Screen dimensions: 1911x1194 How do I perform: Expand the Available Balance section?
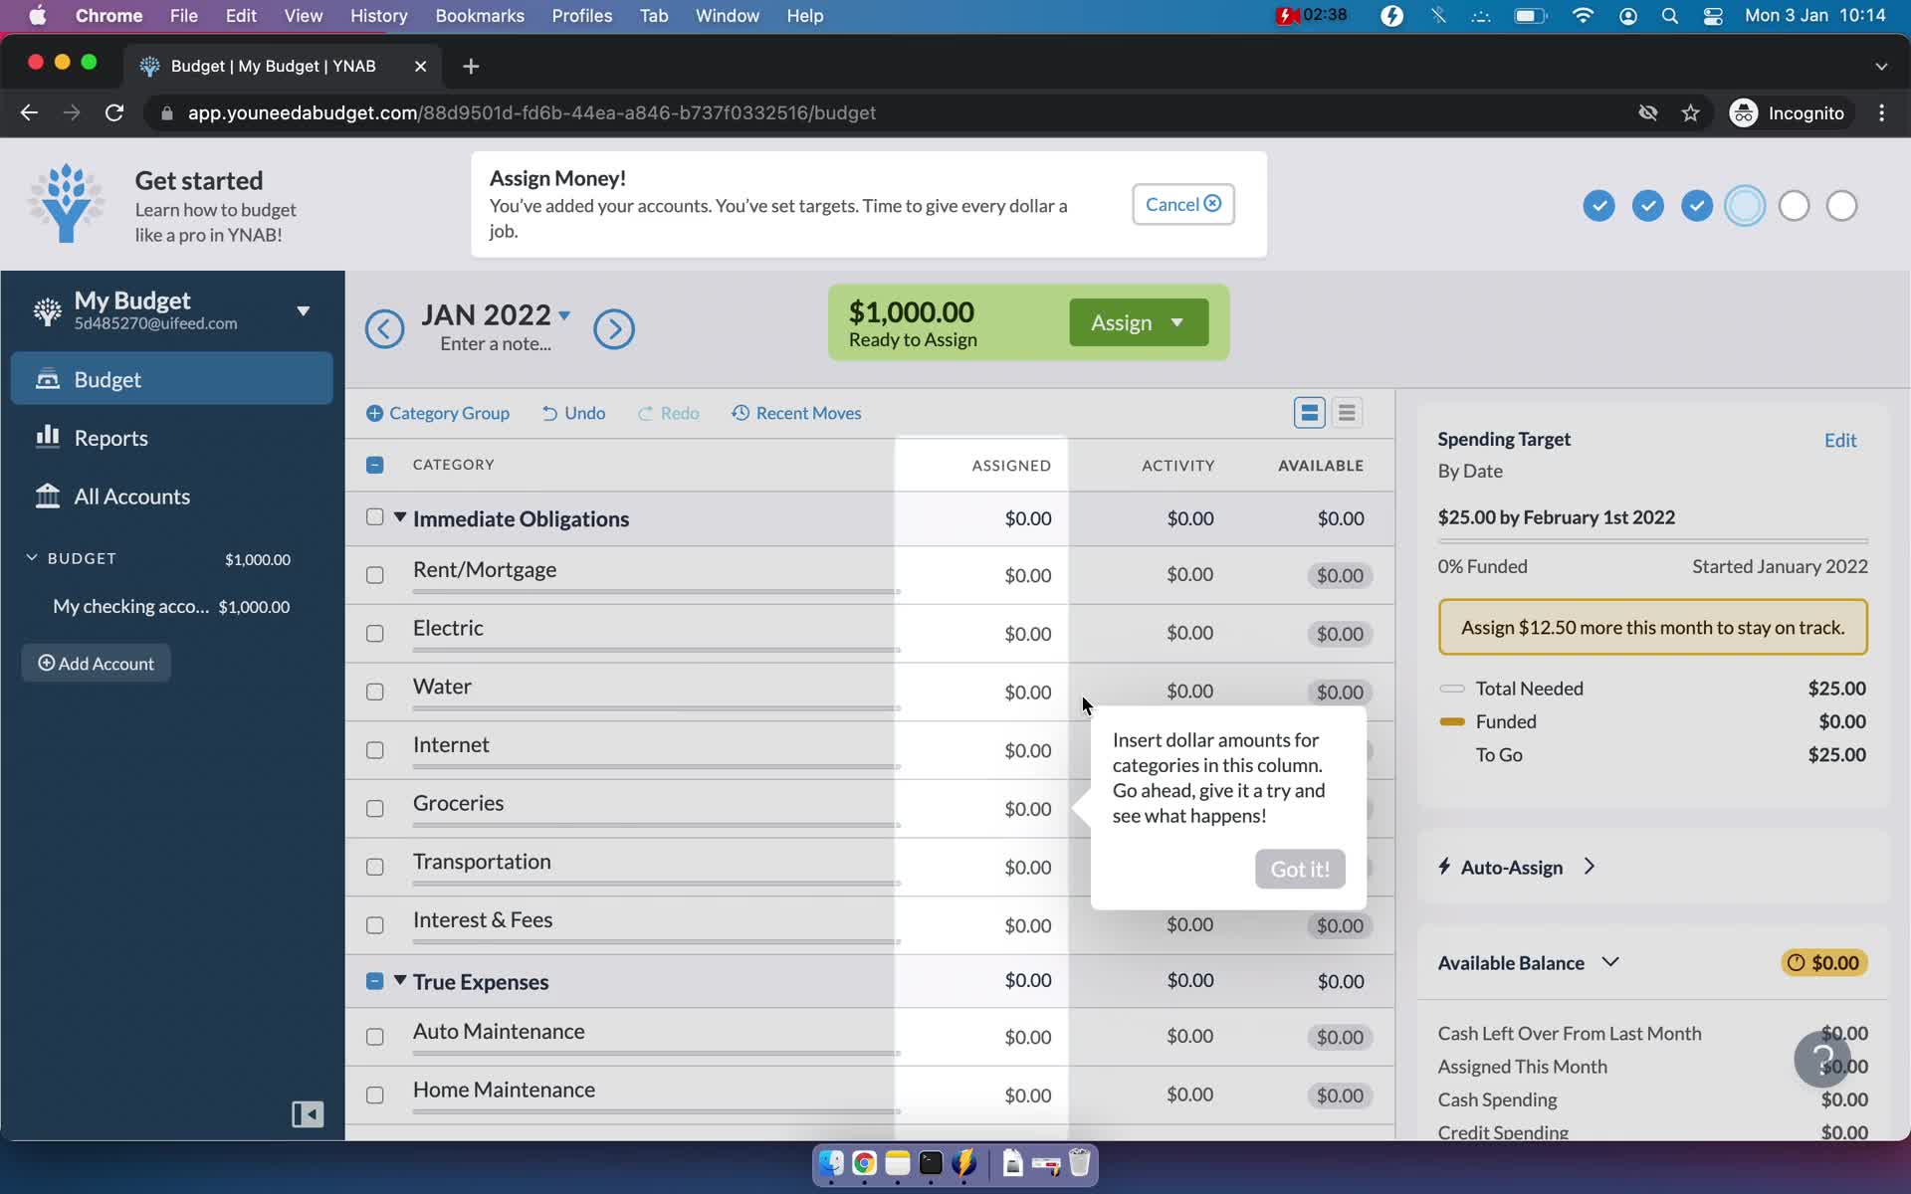(x=1611, y=961)
